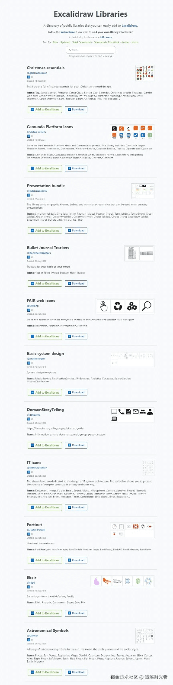Click the magnifier icon in FAIR web icons preview

coord(147,306)
